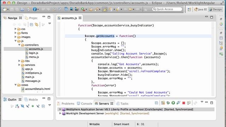Switch to the Project Explorer tab
The width and height of the screenshot is (226, 127).
(31, 18)
